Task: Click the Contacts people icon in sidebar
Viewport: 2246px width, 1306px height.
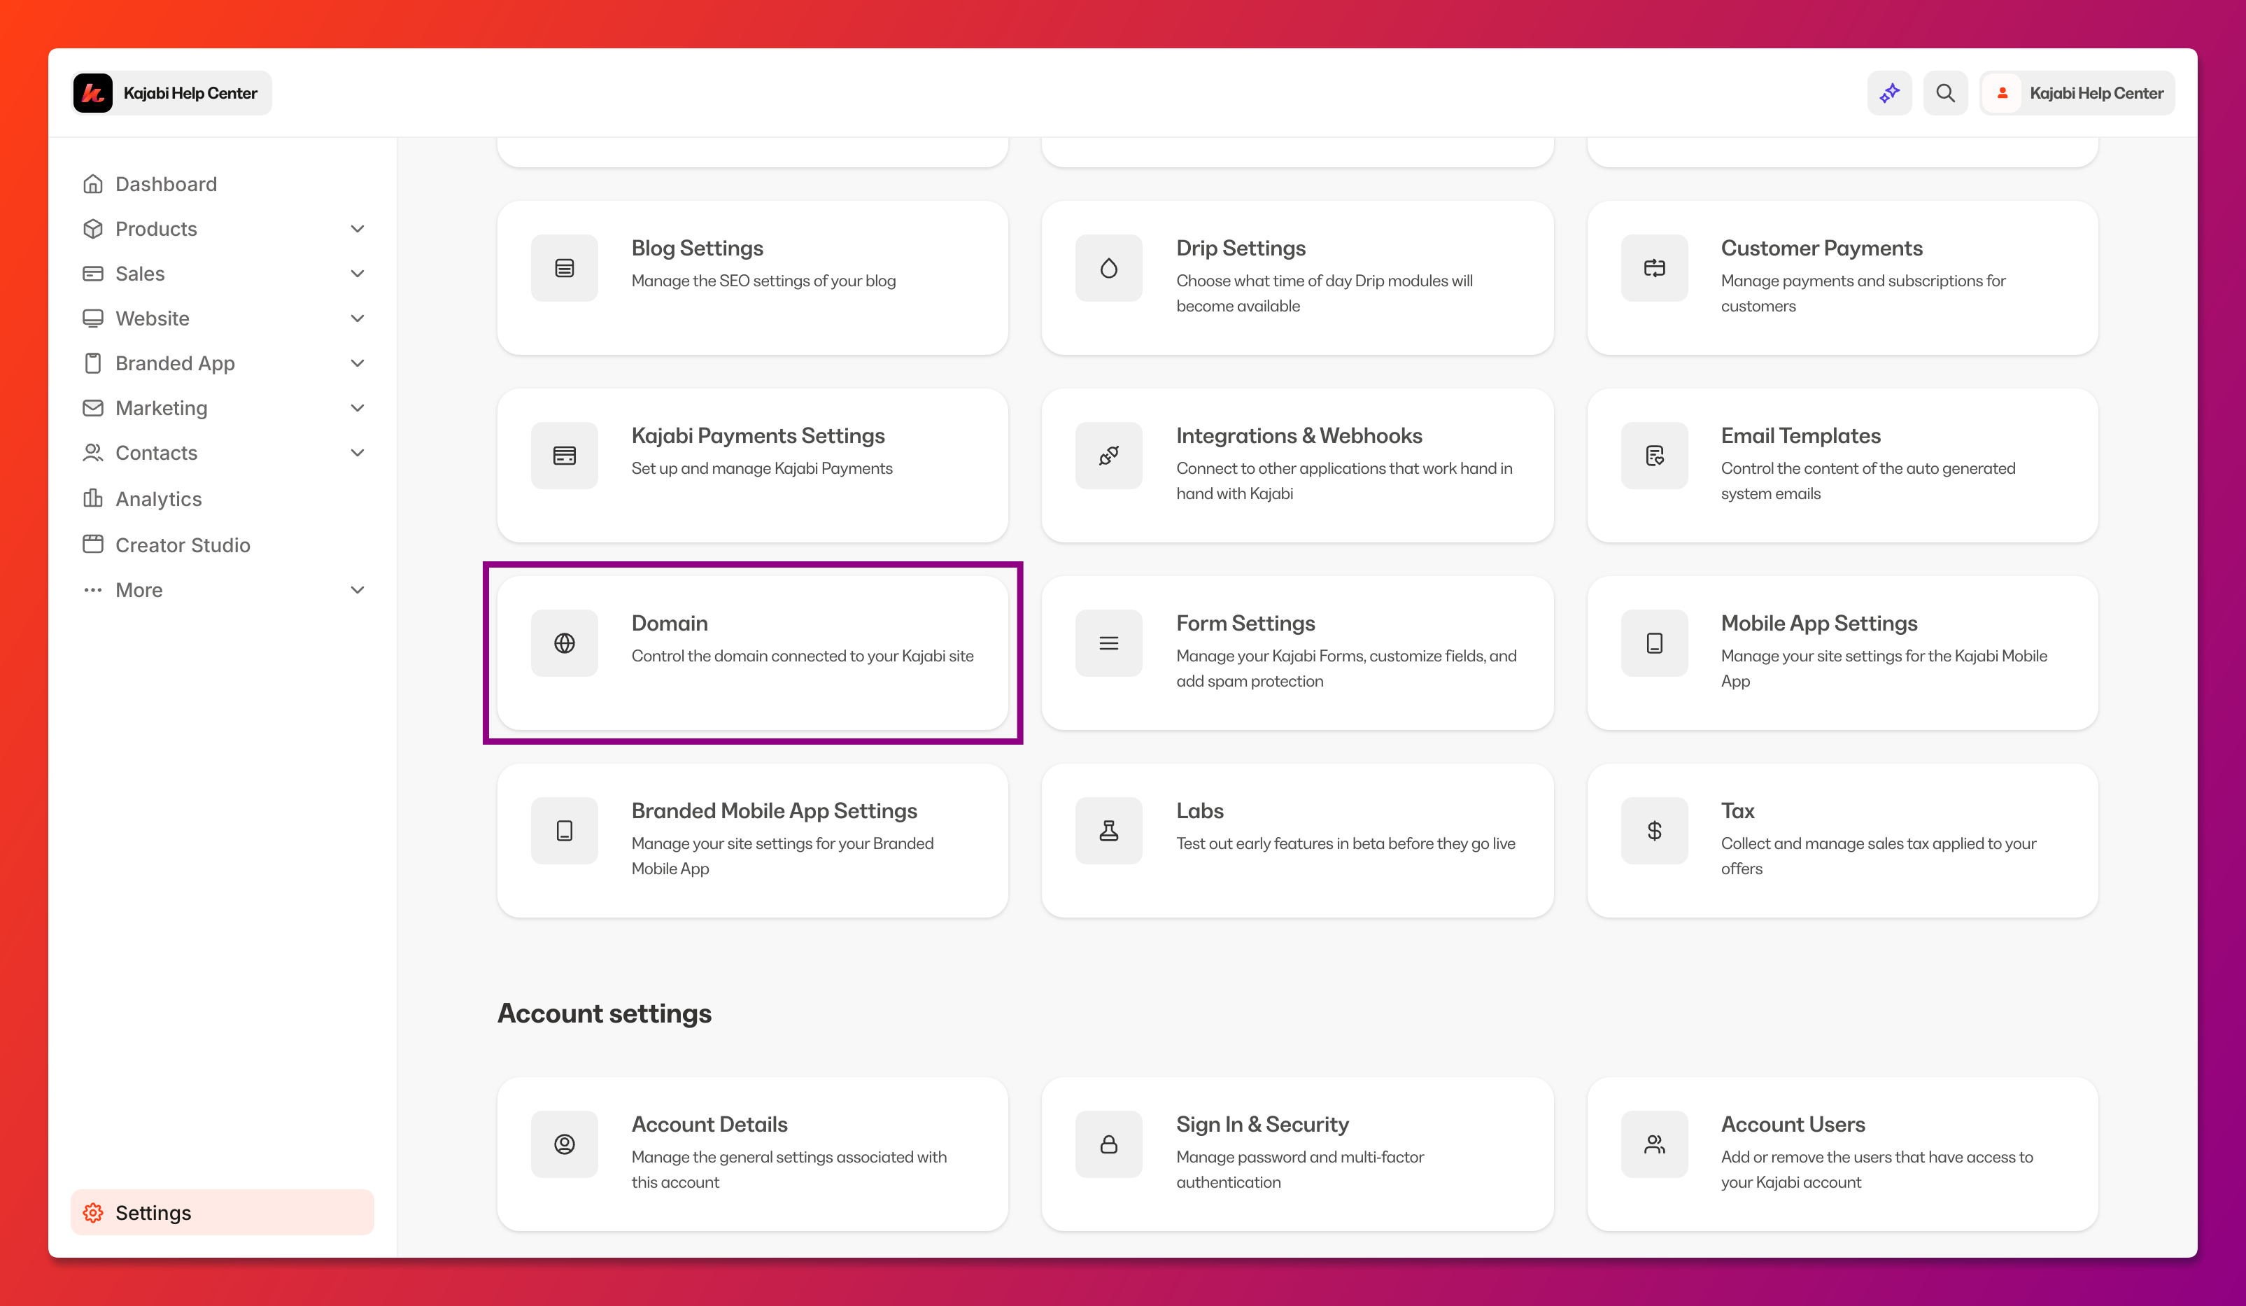Action: (x=92, y=453)
